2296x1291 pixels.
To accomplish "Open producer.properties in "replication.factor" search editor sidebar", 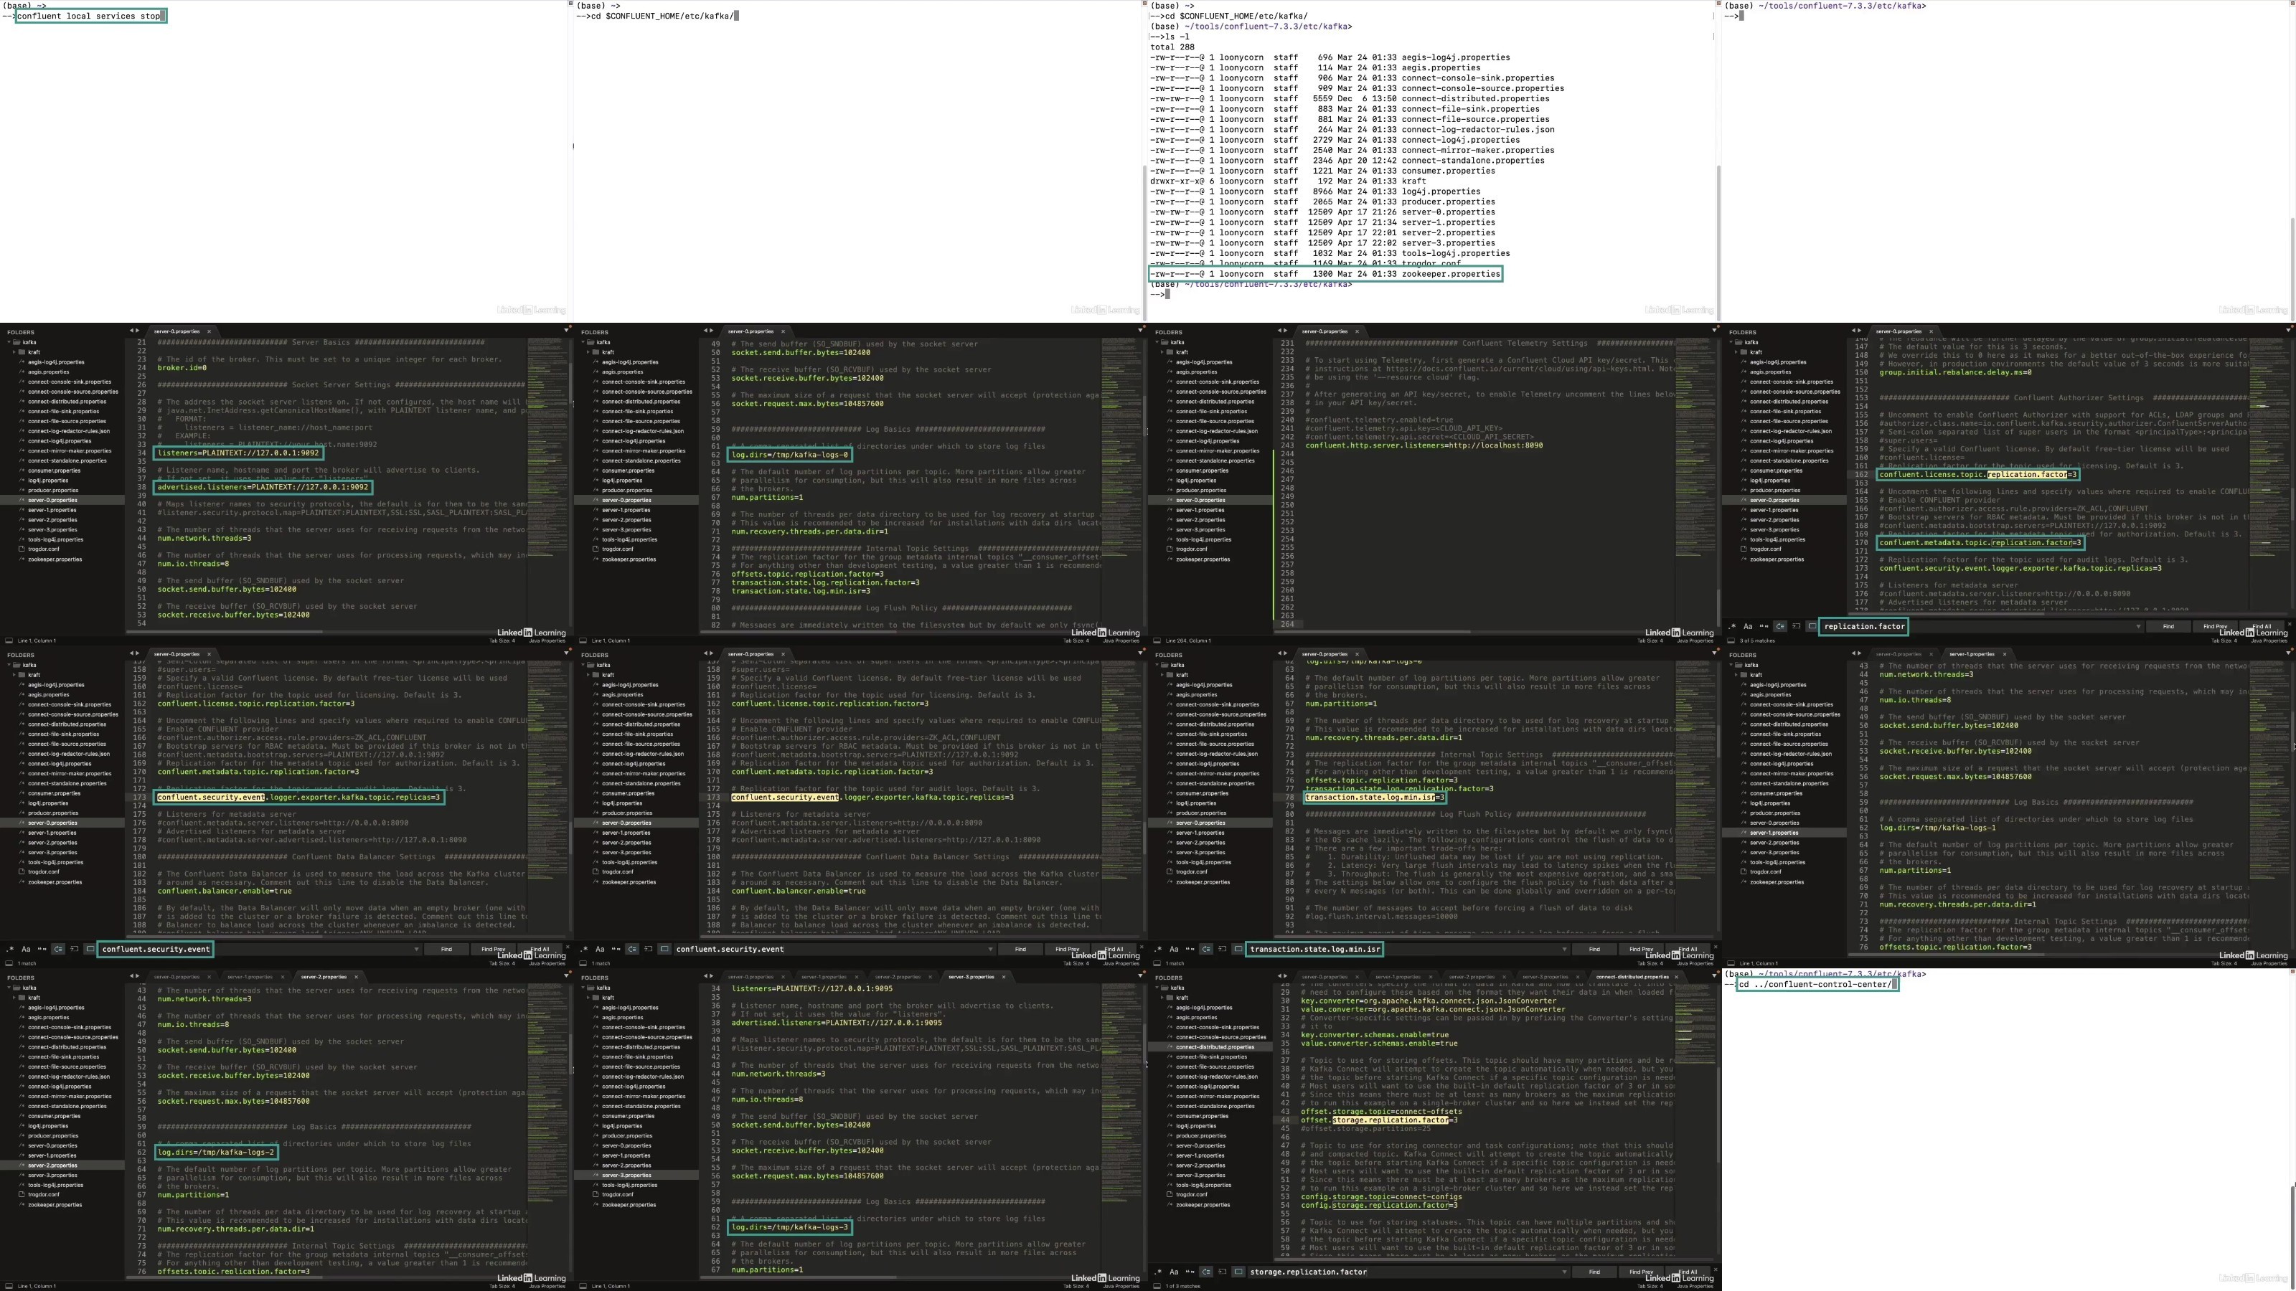I will [1774, 490].
